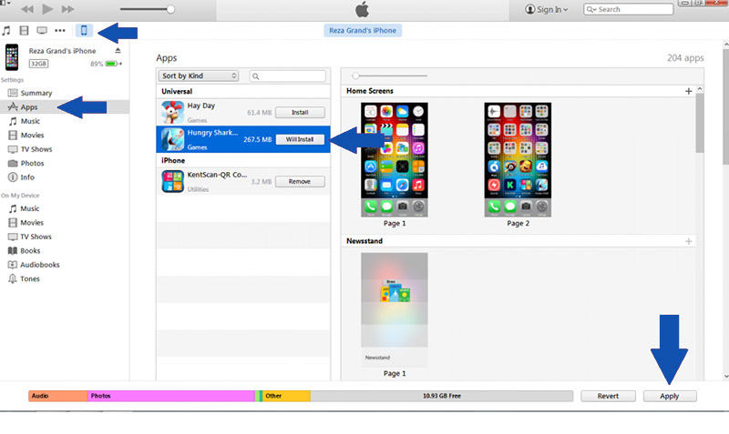
Task: Click the iPhone section header in list
Action: pos(173,161)
